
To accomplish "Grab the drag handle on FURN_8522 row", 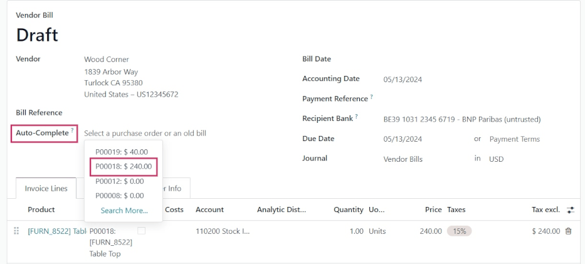I will coord(16,231).
